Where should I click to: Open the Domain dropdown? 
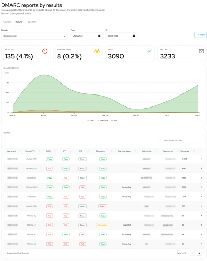pyautogui.click(x=34, y=36)
